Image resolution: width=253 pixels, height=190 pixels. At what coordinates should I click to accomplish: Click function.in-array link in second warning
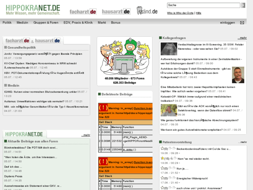coord(143,162)
